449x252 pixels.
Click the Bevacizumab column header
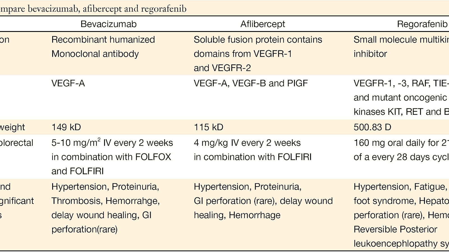[x=108, y=24]
